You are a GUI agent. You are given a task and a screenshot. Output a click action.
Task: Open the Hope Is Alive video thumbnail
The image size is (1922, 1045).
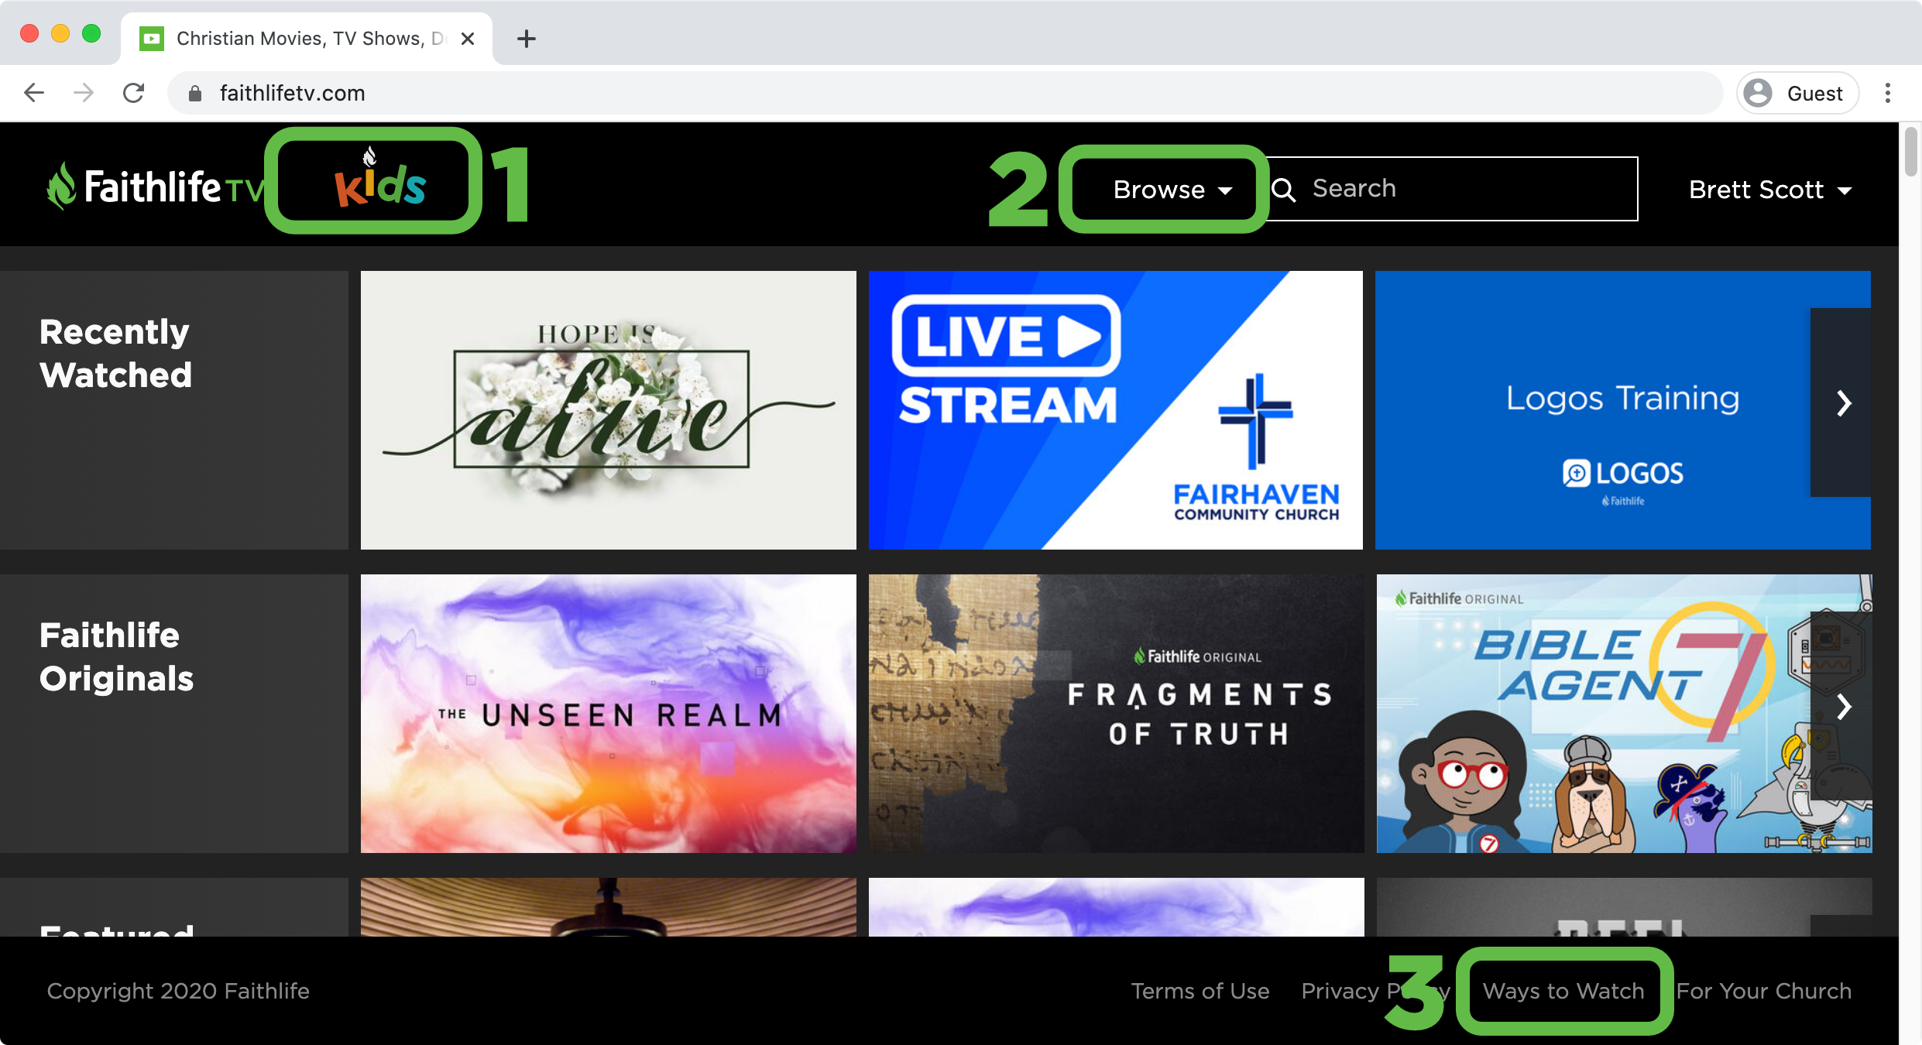point(609,410)
